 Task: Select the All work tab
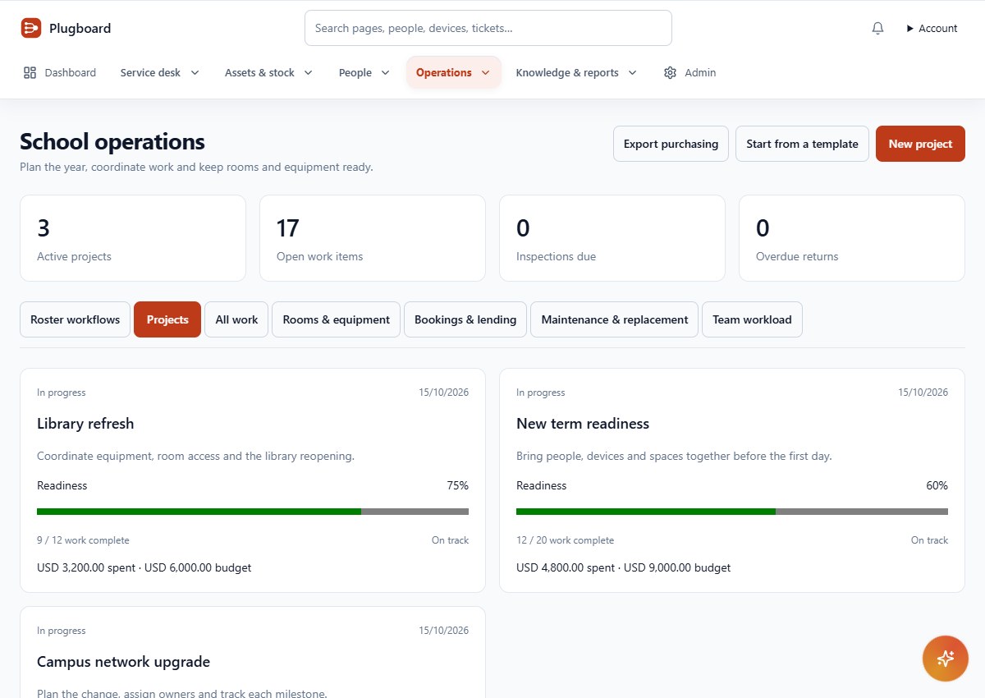click(x=236, y=319)
